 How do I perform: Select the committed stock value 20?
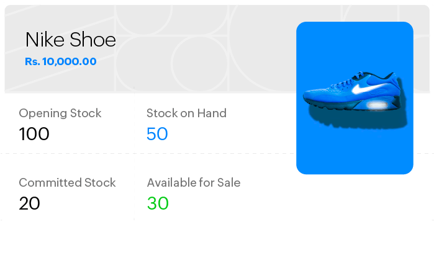[x=29, y=203]
